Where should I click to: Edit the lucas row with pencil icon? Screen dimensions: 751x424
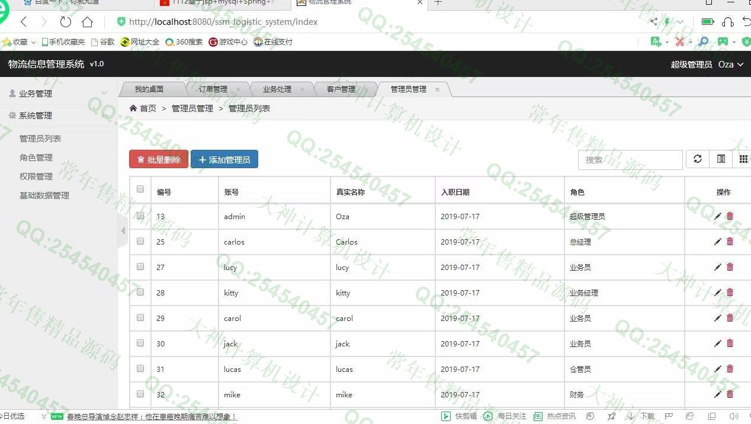pos(717,369)
